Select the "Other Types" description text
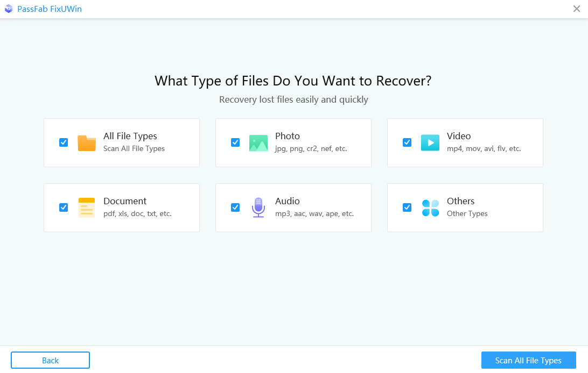Viewport: 588px width, 373px height. click(x=467, y=213)
